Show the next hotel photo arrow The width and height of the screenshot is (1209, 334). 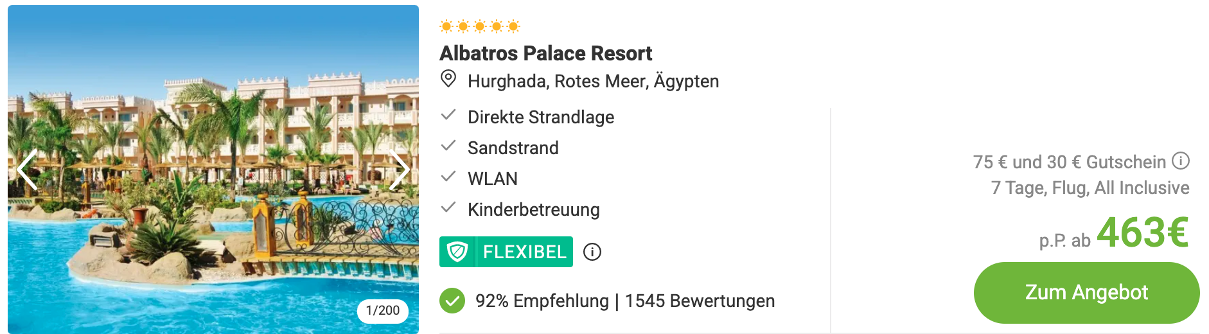pos(400,170)
